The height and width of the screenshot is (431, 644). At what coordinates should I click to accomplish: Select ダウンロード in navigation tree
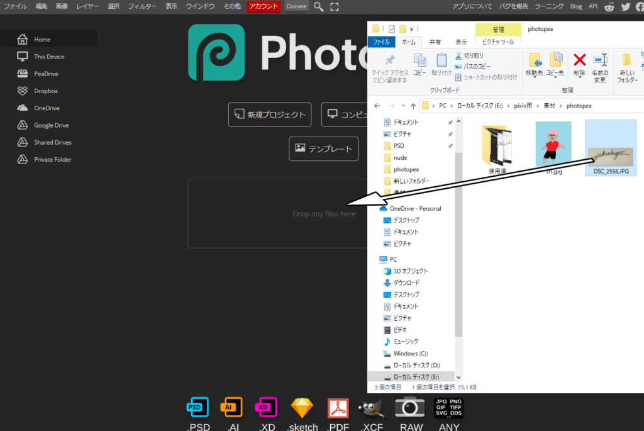406,283
